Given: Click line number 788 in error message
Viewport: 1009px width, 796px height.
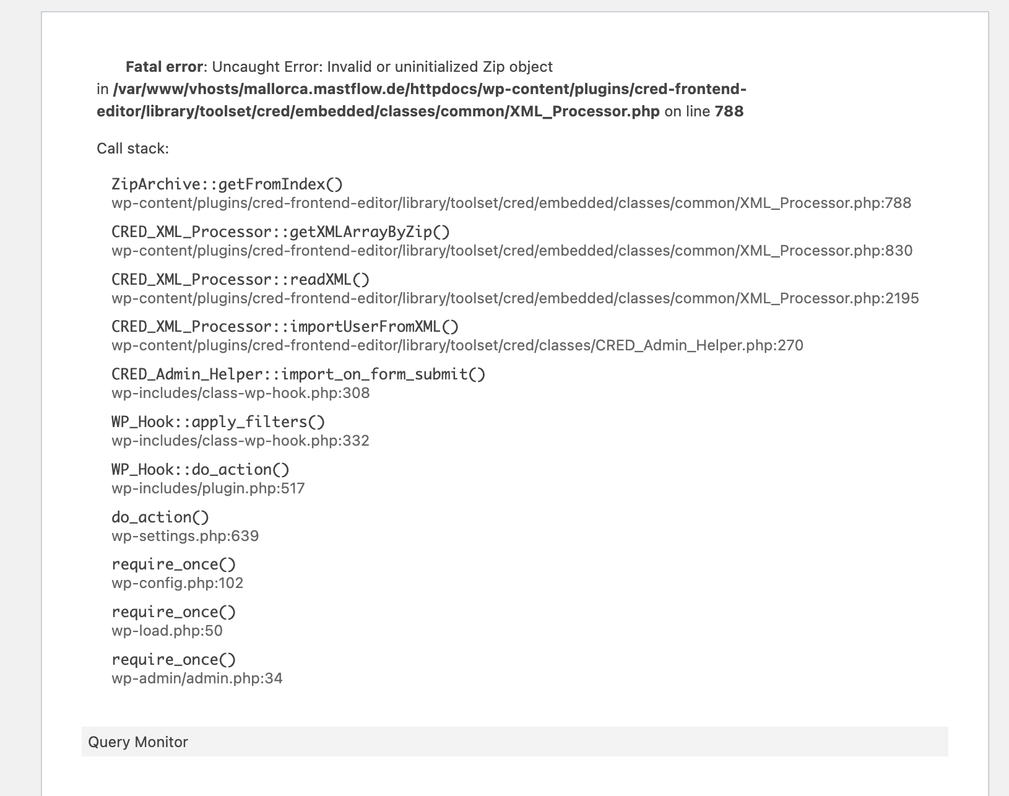Looking at the screenshot, I should [x=729, y=111].
